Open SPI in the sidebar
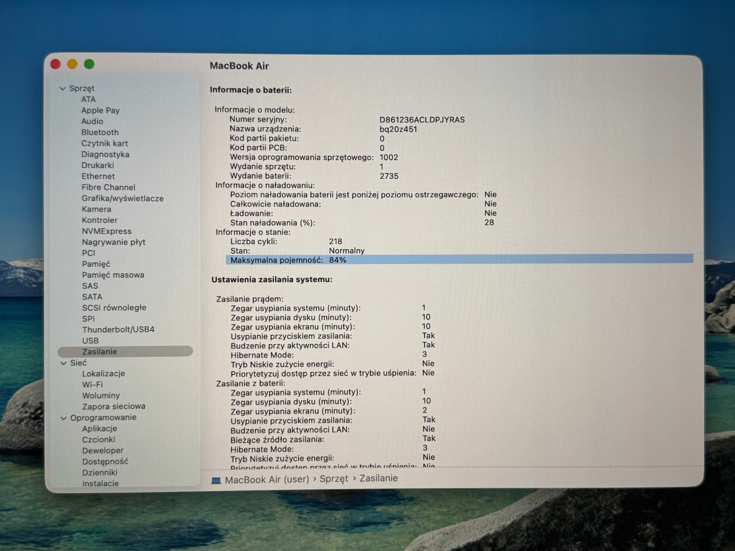The height and width of the screenshot is (551, 735). click(88, 319)
